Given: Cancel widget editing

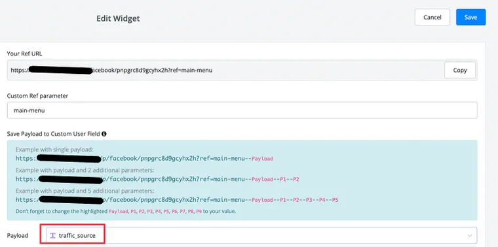Looking at the screenshot, I should pyautogui.click(x=432, y=17).
